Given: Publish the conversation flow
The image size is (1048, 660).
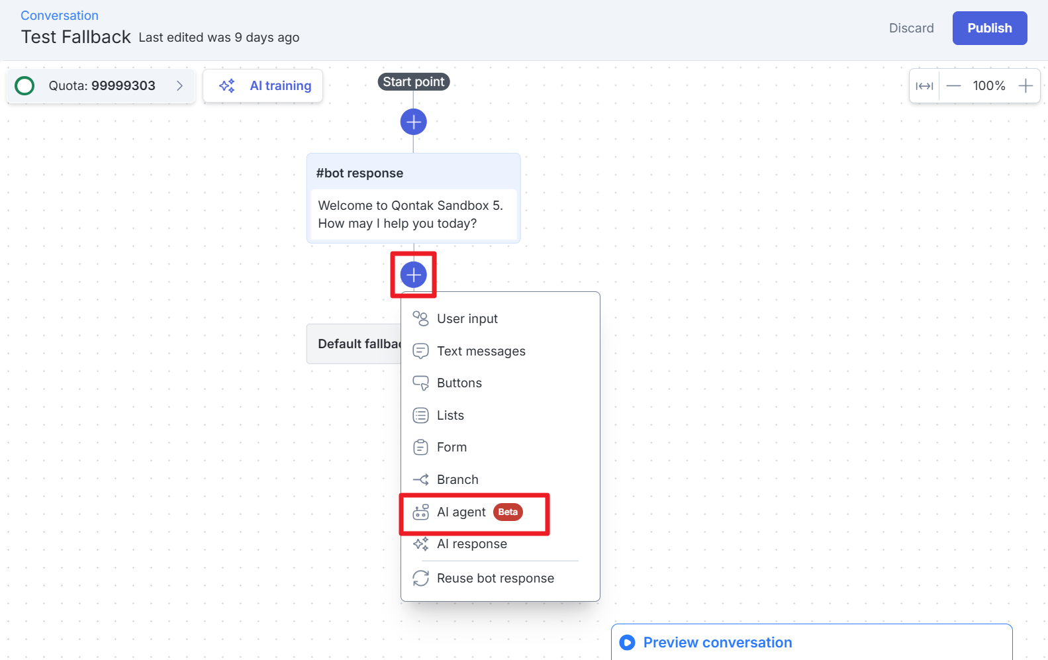Looking at the screenshot, I should [x=989, y=28].
